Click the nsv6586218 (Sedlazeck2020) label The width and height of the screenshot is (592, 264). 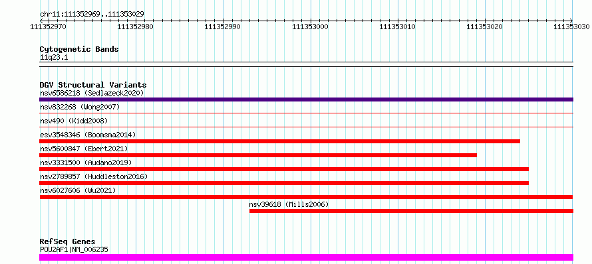click(x=92, y=93)
